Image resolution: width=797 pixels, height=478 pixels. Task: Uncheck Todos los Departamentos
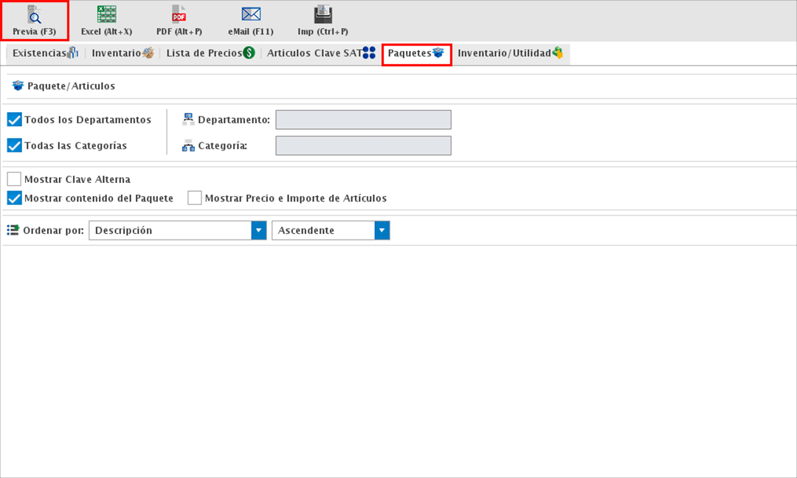coord(14,119)
